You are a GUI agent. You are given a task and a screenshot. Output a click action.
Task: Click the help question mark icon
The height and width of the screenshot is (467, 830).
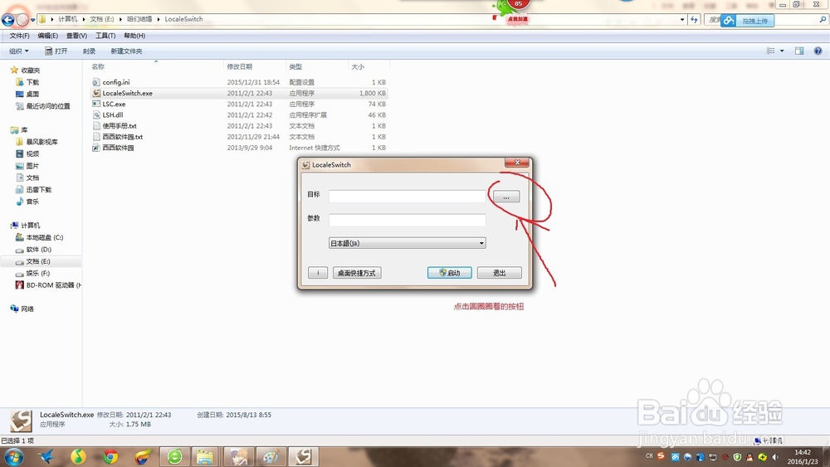[818, 51]
